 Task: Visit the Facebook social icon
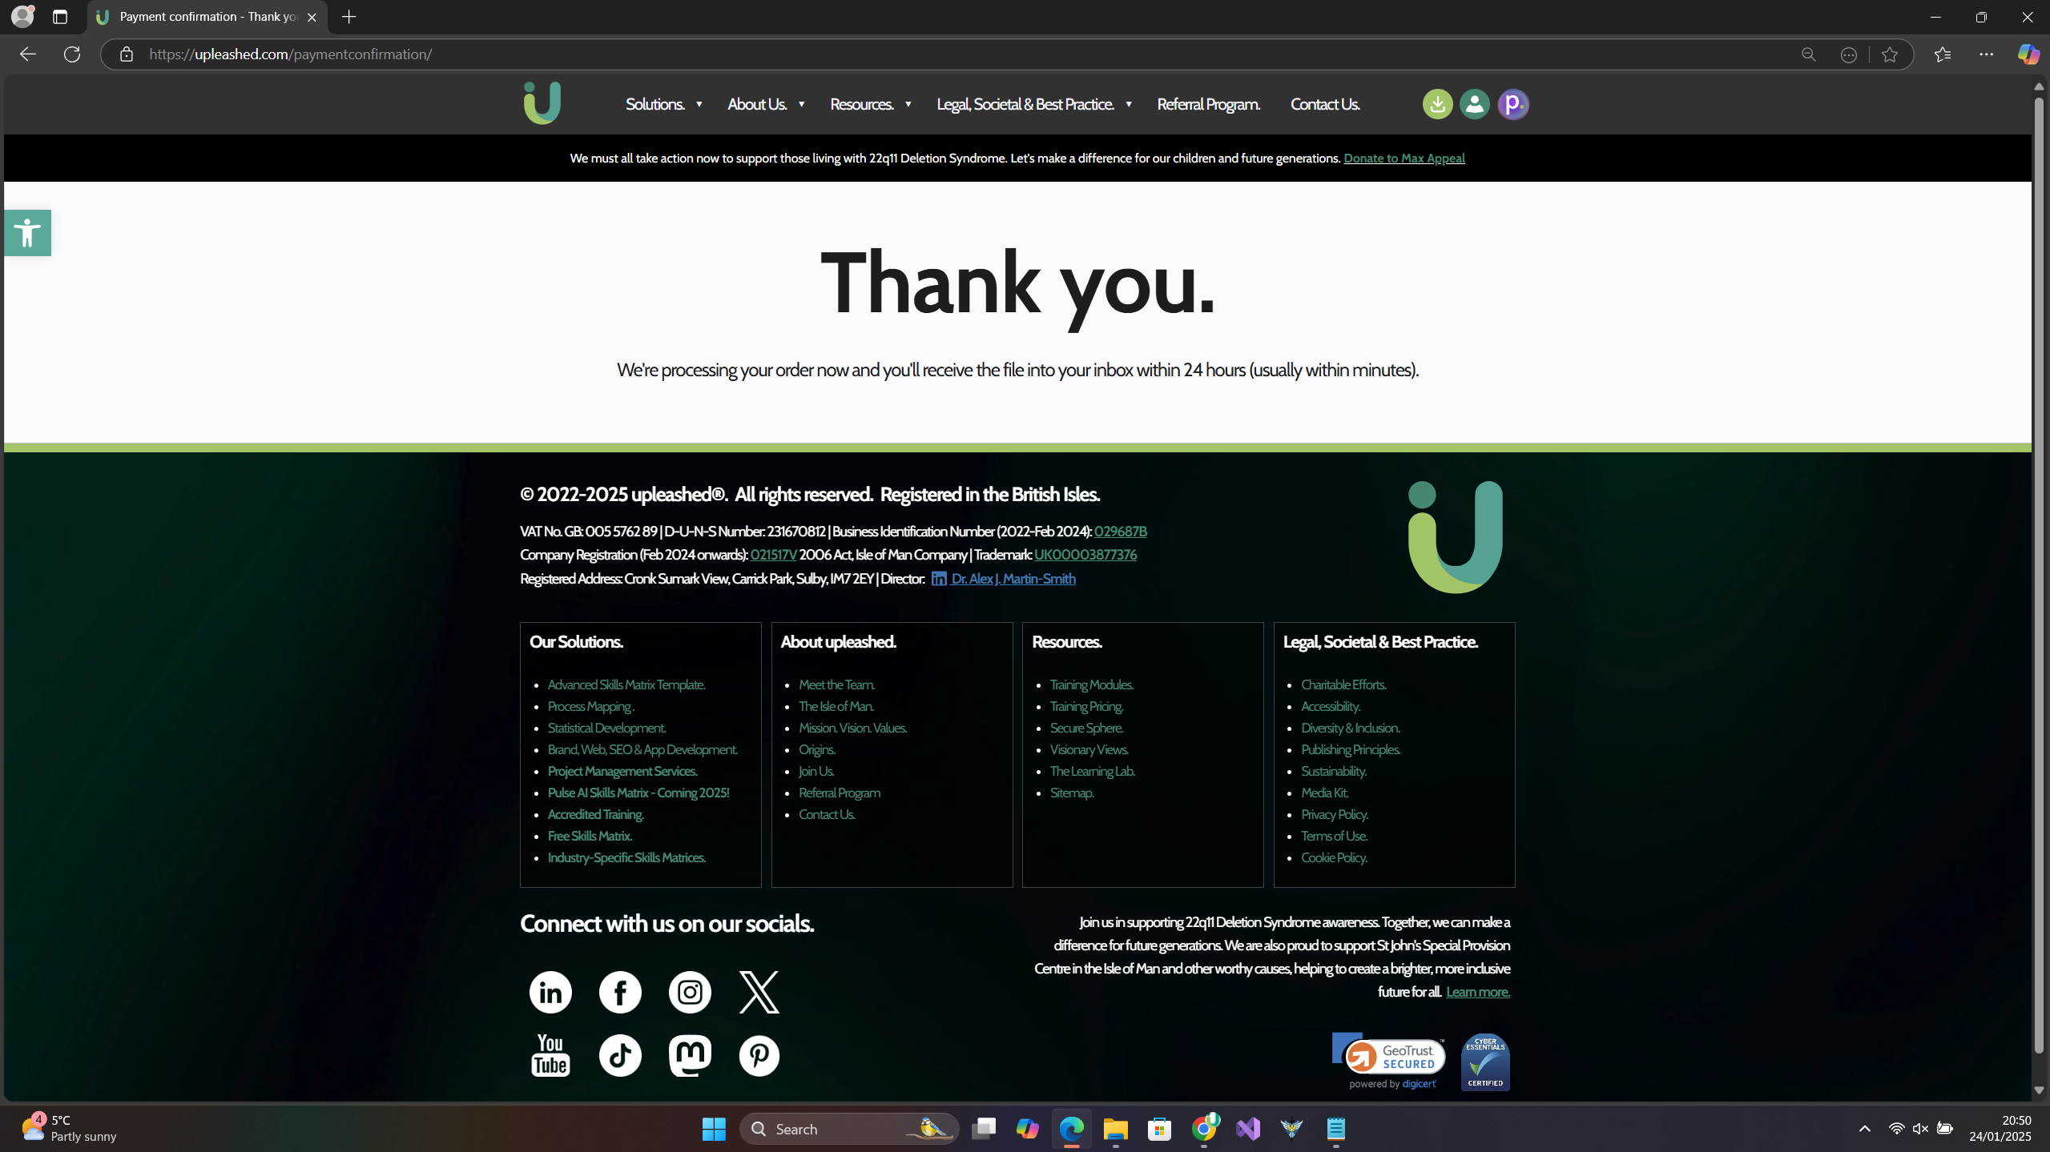coord(620,992)
